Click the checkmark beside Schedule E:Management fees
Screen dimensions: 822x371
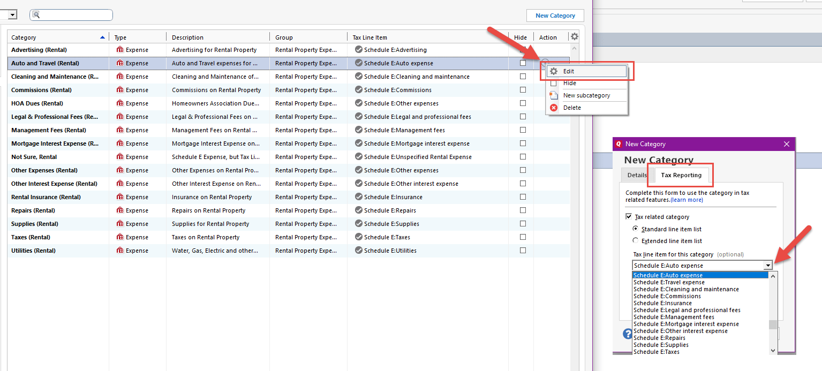(x=358, y=130)
